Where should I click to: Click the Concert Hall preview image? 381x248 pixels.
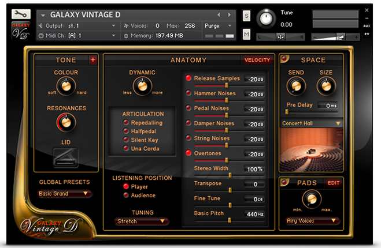[x=311, y=149]
